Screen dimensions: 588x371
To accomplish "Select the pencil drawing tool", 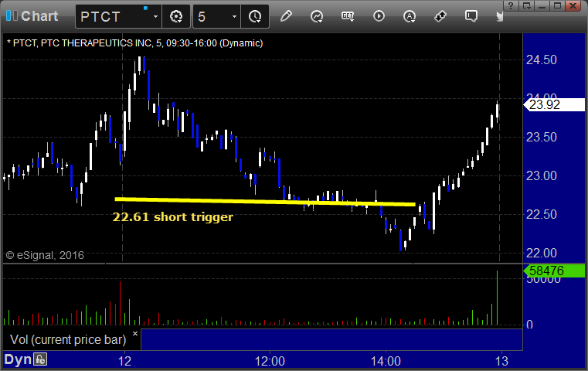I will pos(286,16).
